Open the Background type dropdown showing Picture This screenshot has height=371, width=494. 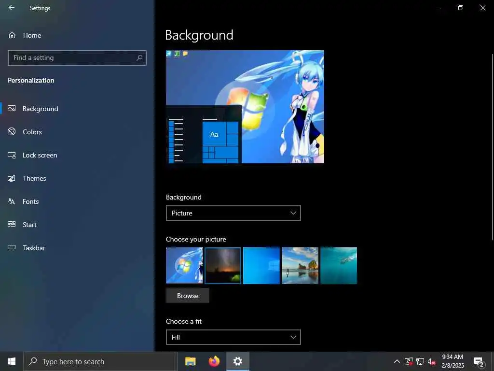233,213
